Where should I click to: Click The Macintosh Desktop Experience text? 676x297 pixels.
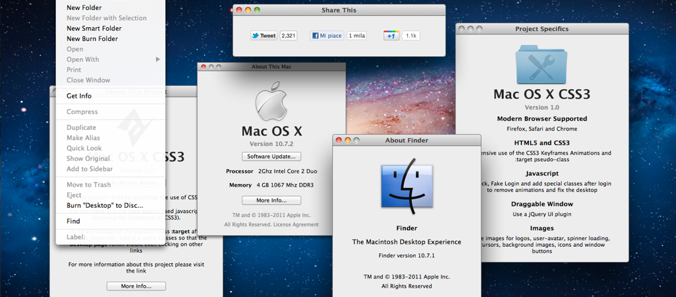407,242
